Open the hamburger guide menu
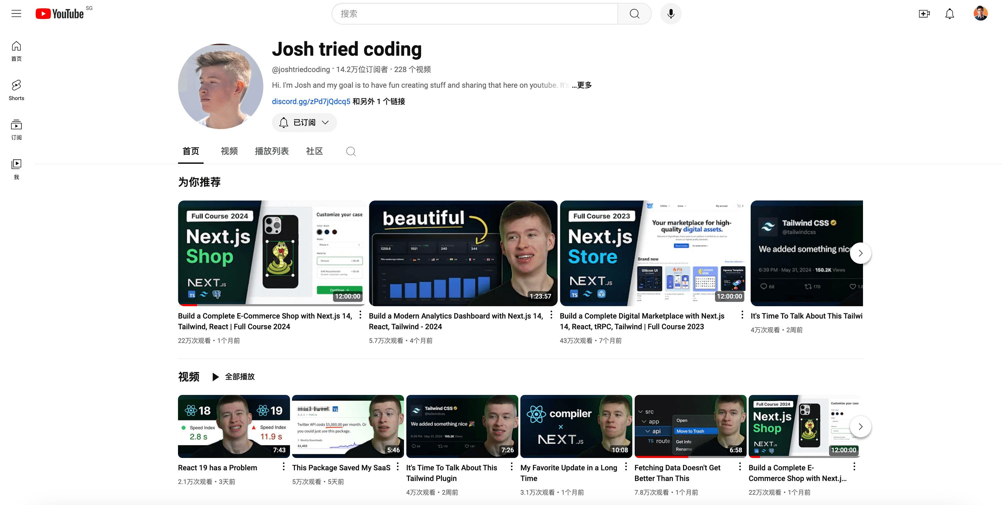The height and width of the screenshot is (505, 1002). (16, 14)
